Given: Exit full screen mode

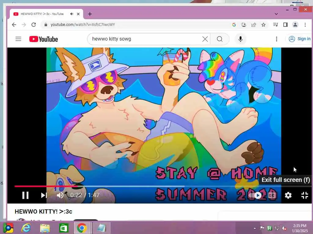Looking at the screenshot, I should tap(305, 195).
